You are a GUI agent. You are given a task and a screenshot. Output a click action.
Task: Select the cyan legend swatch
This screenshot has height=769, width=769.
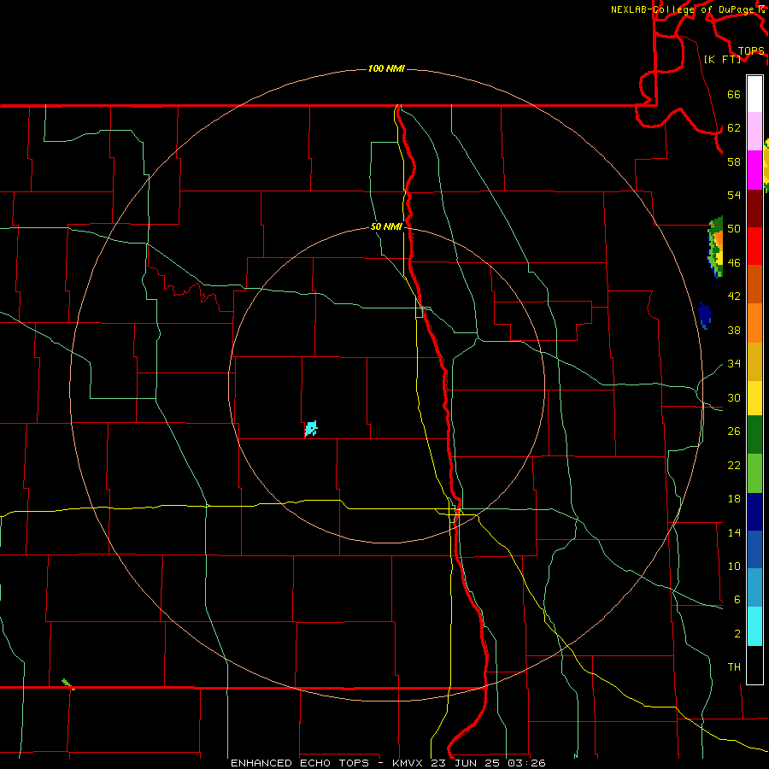[754, 626]
